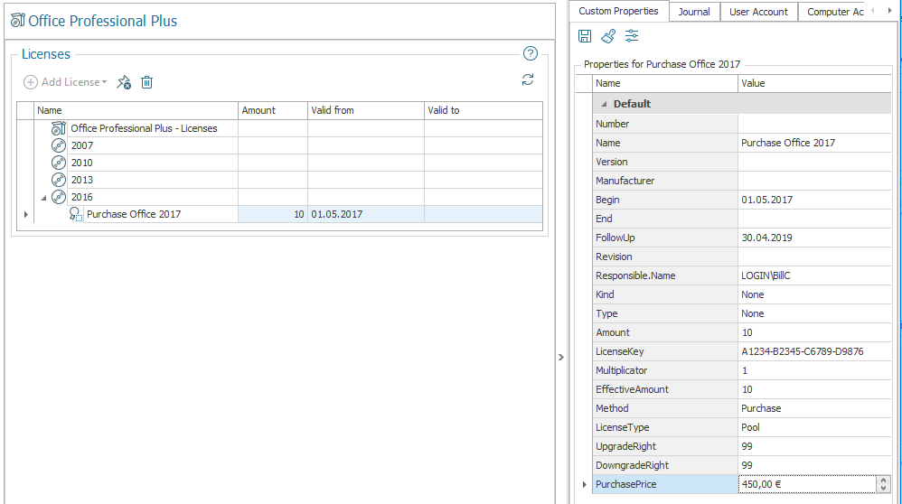
Task: Click the PurchasePrice spinner down arrow
Action: pyautogui.click(x=884, y=488)
